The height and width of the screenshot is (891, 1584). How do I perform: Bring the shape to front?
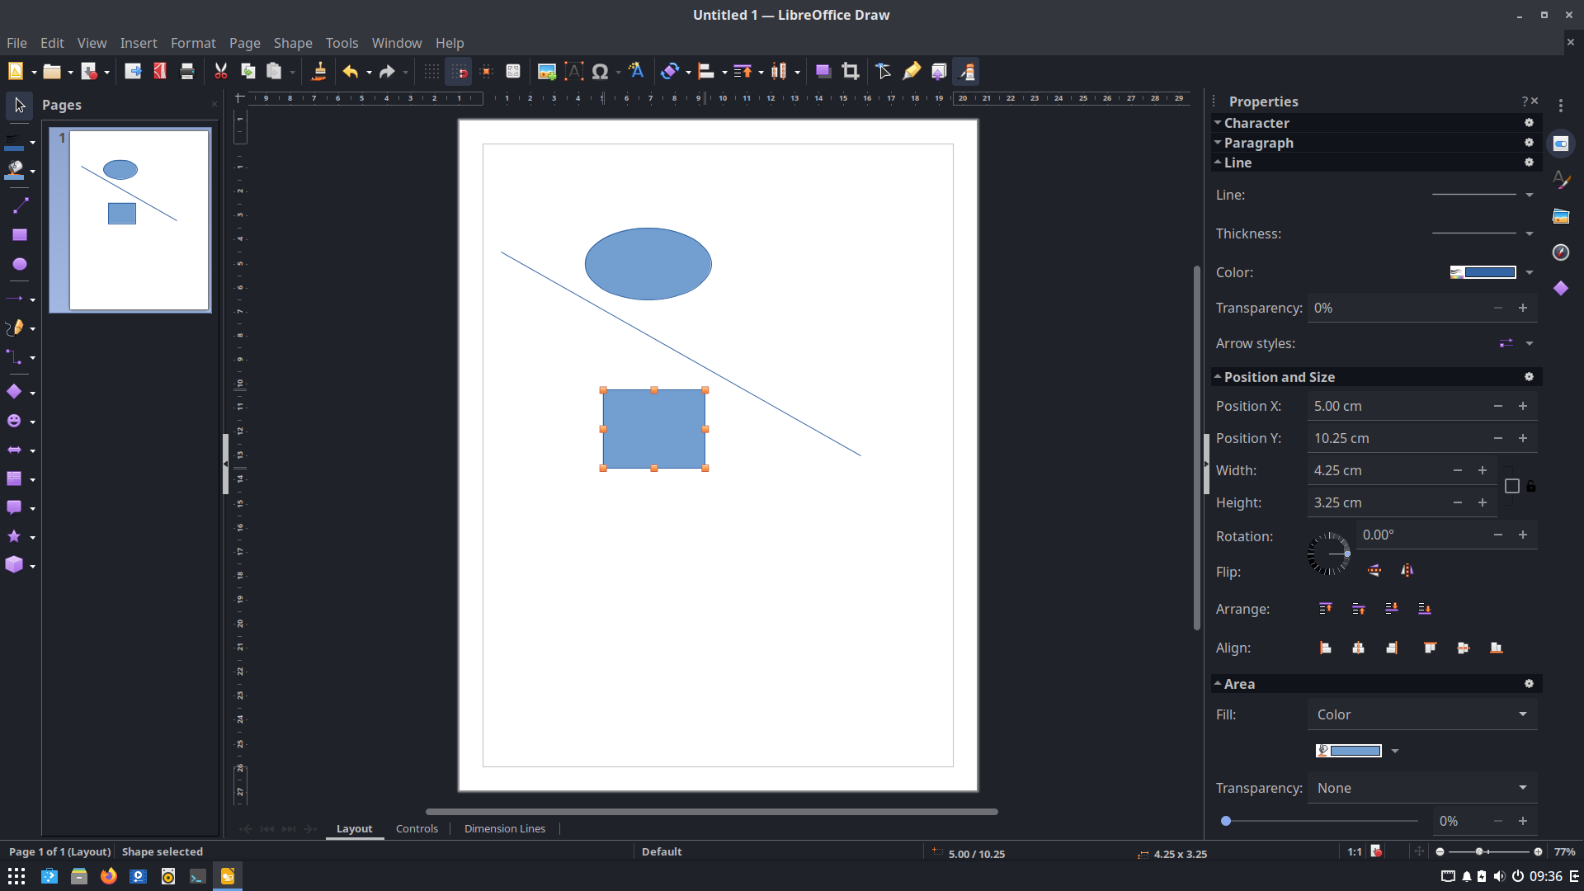pos(1326,609)
